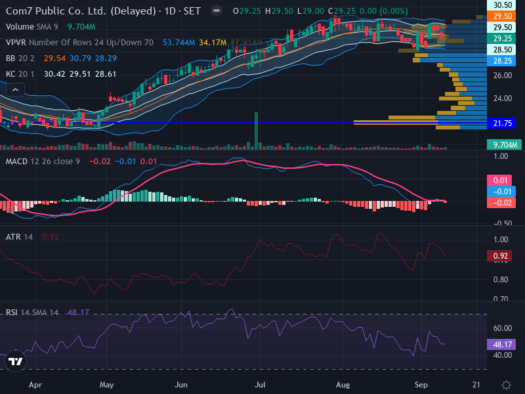Click the 9.704M volume value label
The height and width of the screenshot is (394, 525).
coord(504,144)
